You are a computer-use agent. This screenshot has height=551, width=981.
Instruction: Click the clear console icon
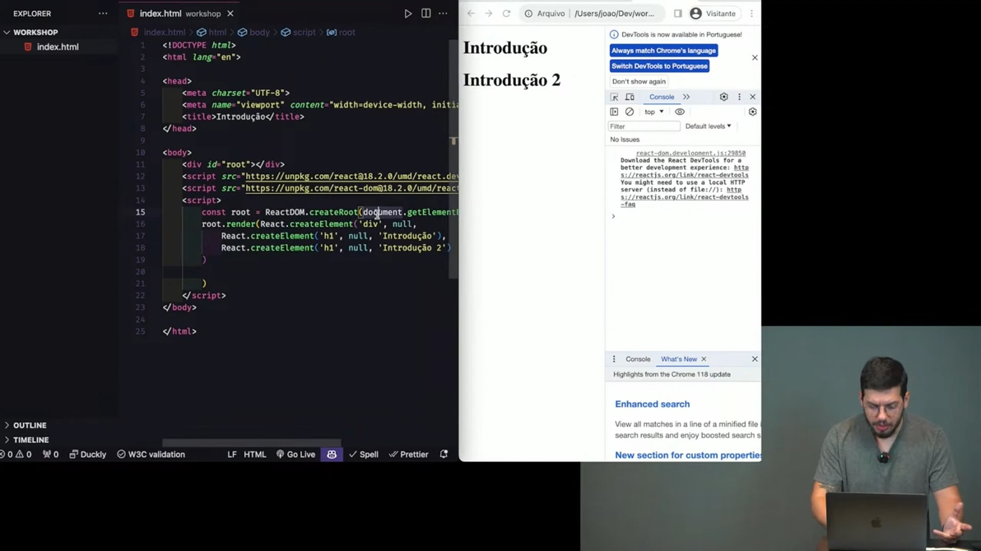tap(629, 112)
